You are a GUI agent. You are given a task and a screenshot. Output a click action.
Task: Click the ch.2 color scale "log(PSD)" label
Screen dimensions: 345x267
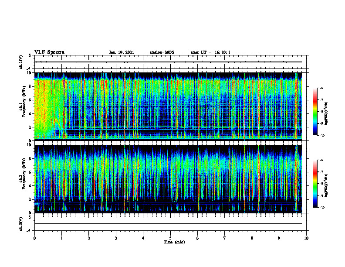click(327, 185)
